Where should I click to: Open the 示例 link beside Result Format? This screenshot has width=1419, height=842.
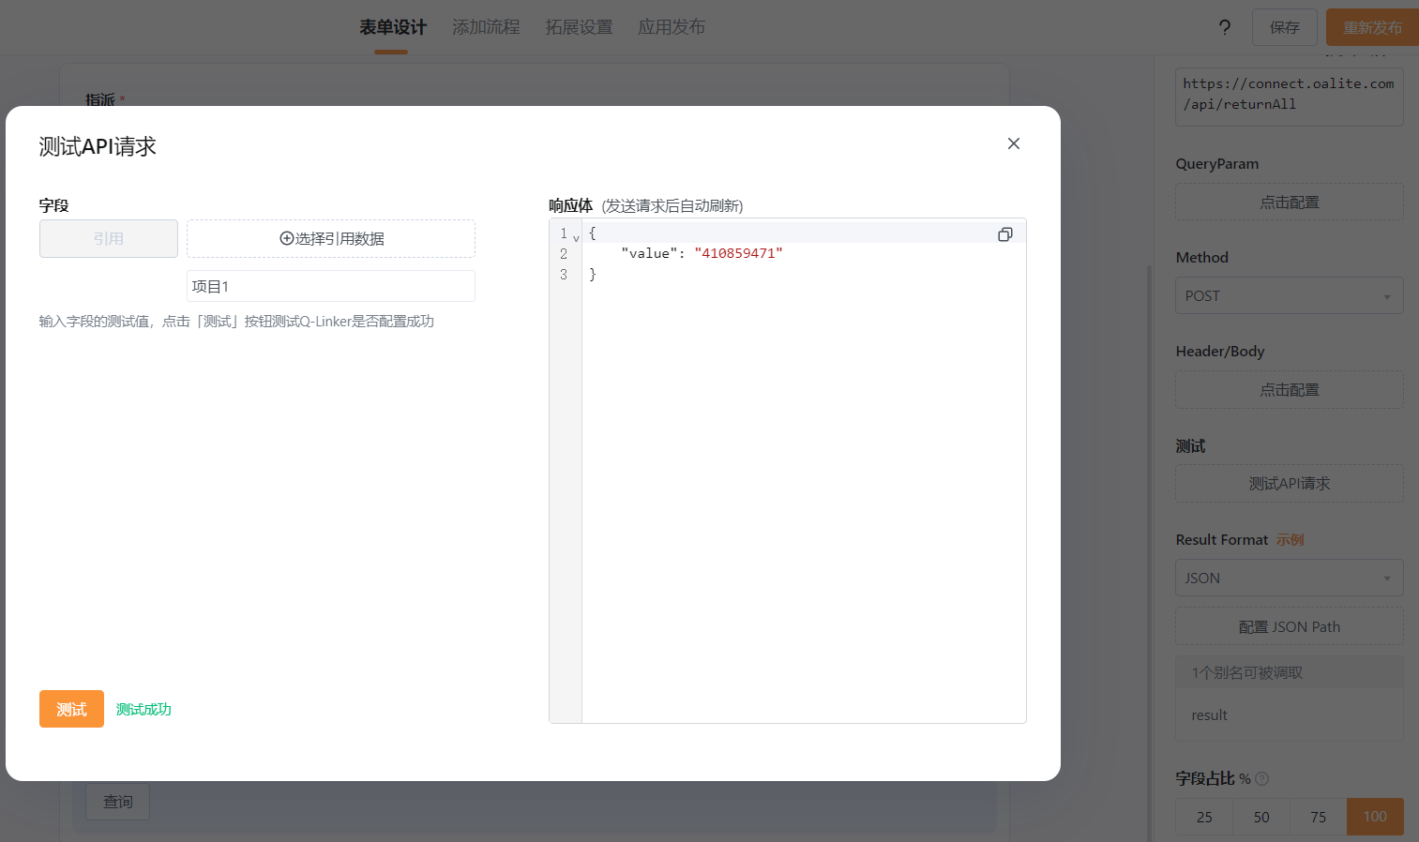(1290, 539)
